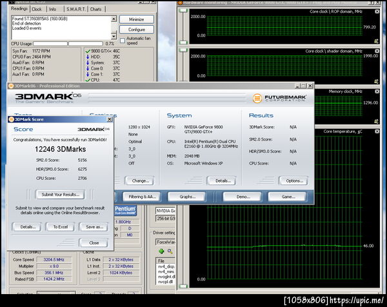Select nvoglnt.dll file in RivaTuner list
This screenshot has height=307, width=387.
pyautogui.click(x=166, y=277)
